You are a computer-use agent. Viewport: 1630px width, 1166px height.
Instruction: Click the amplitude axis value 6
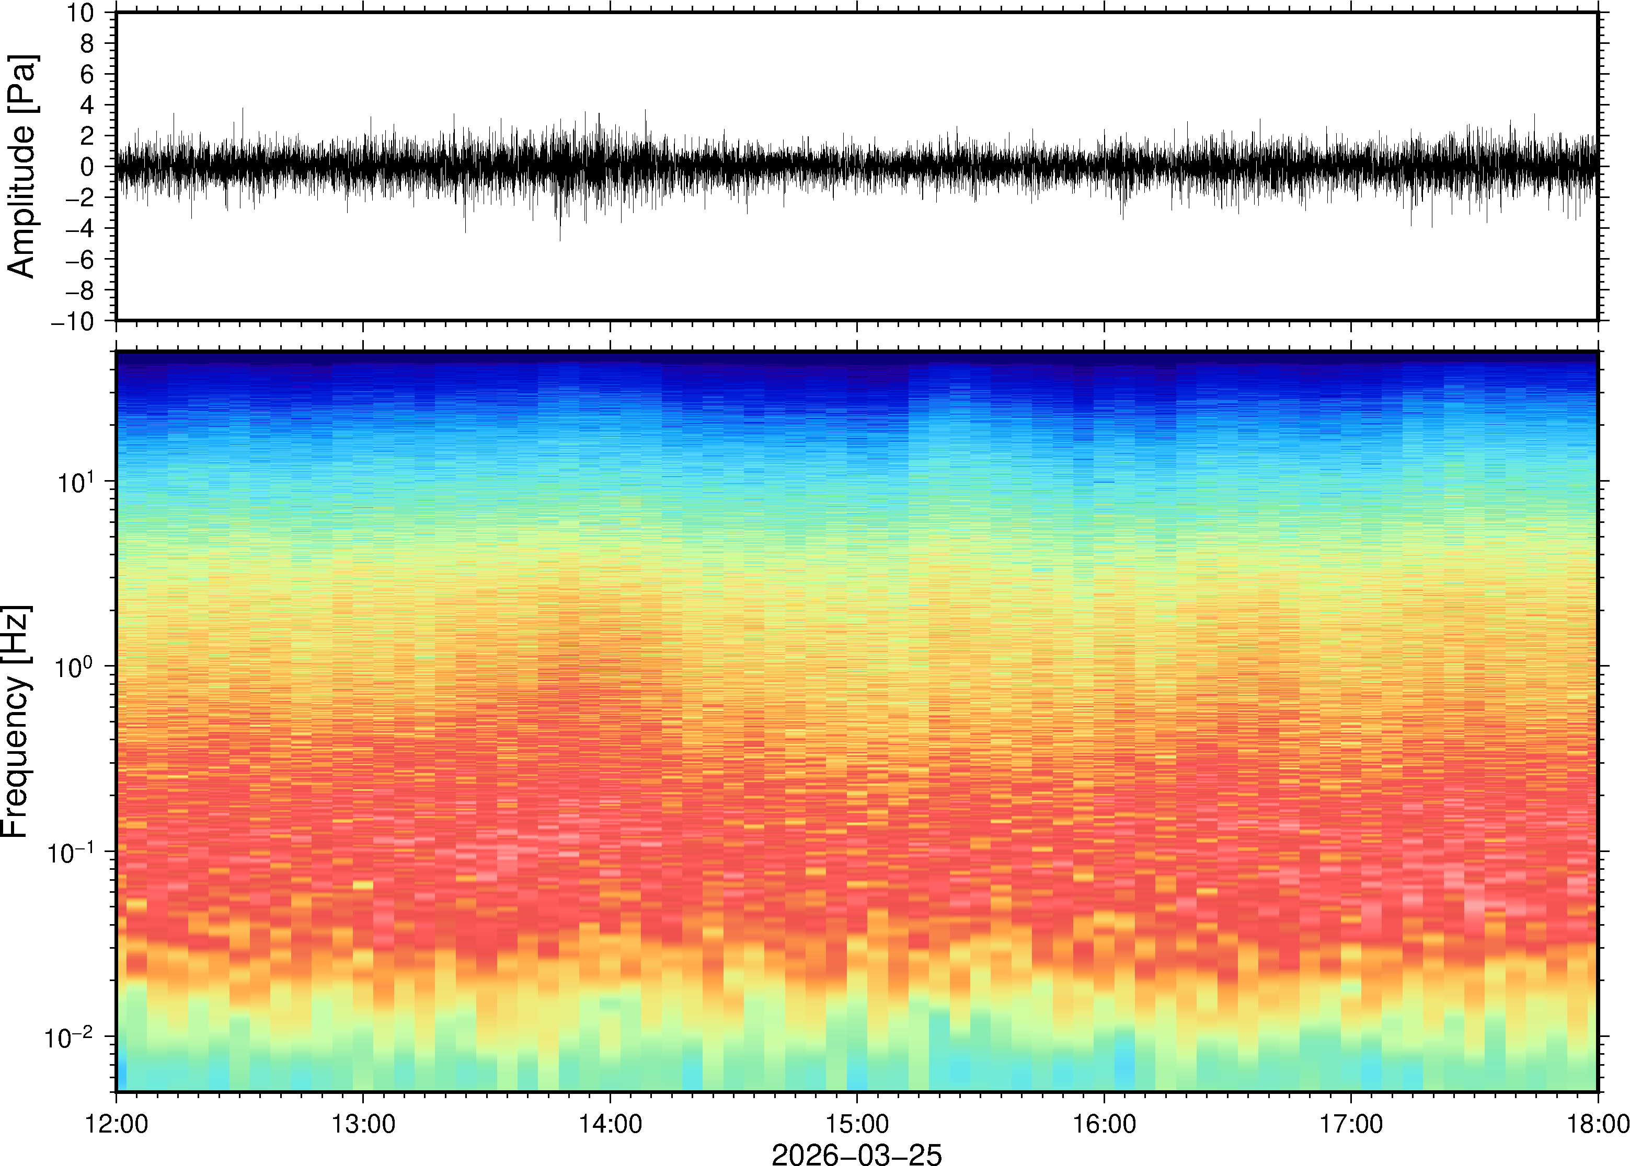pyautogui.click(x=87, y=75)
